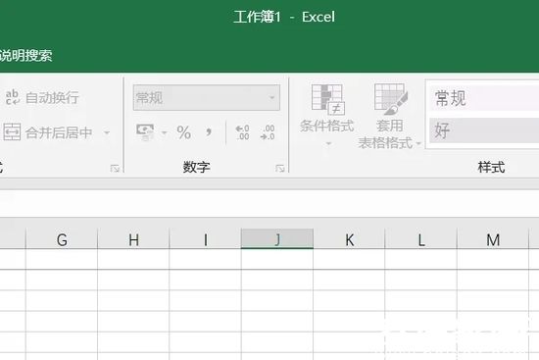This screenshot has height=360, width=539.
Task: Click the accounting number format icon
Action: [145, 132]
